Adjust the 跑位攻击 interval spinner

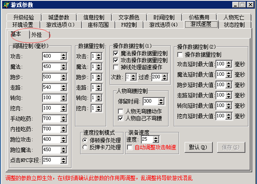[x=63, y=139]
